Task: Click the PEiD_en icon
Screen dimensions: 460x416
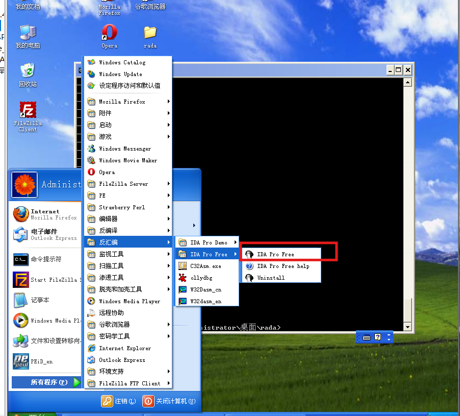Action: tap(21, 361)
